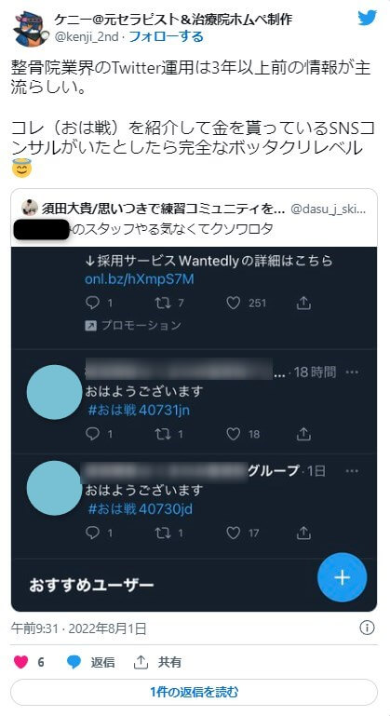Click the Twitter bird logo
Screen dimensions: 390x716
368,19
